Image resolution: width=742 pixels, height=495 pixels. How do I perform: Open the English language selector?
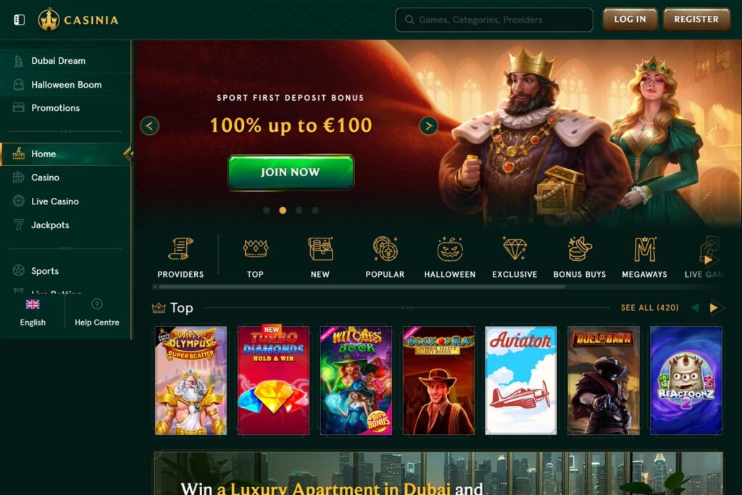tap(33, 313)
